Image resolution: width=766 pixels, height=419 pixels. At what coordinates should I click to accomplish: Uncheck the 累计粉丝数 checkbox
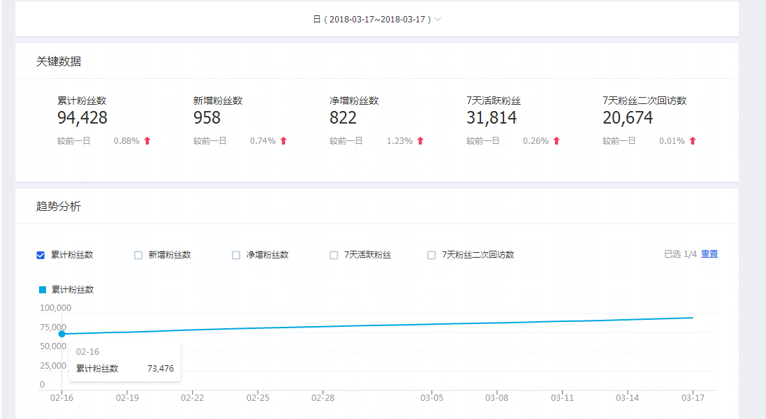click(40, 255)
